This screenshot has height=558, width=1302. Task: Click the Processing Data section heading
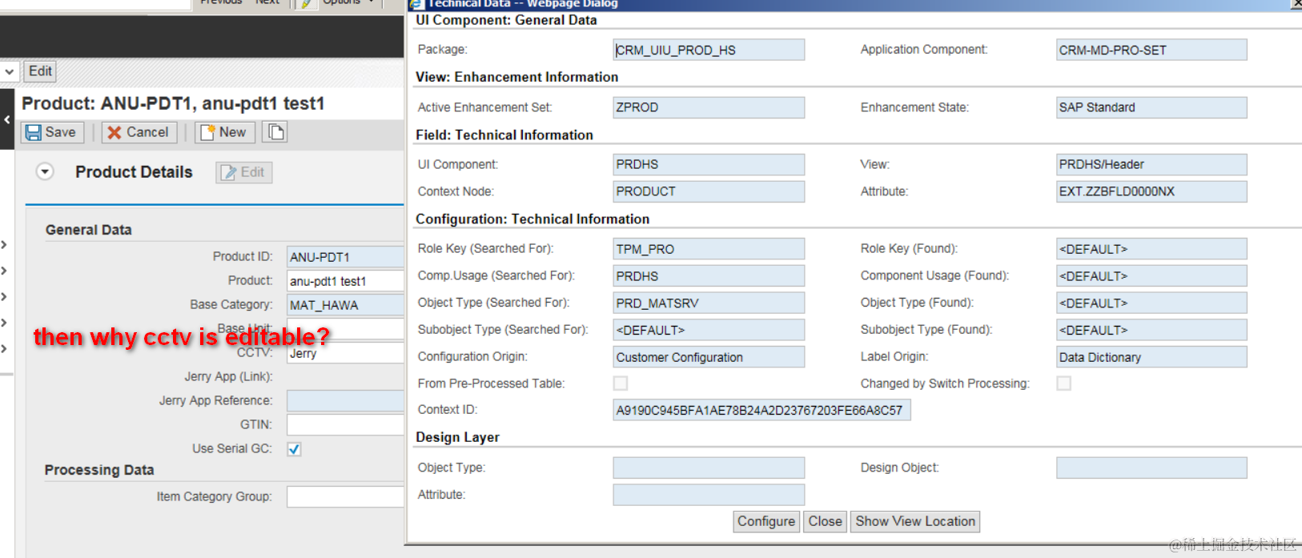point(99,470)
